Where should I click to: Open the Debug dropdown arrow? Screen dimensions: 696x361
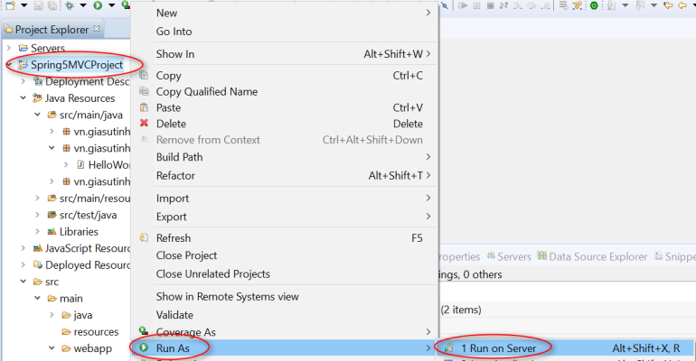[x=83, y=5]
